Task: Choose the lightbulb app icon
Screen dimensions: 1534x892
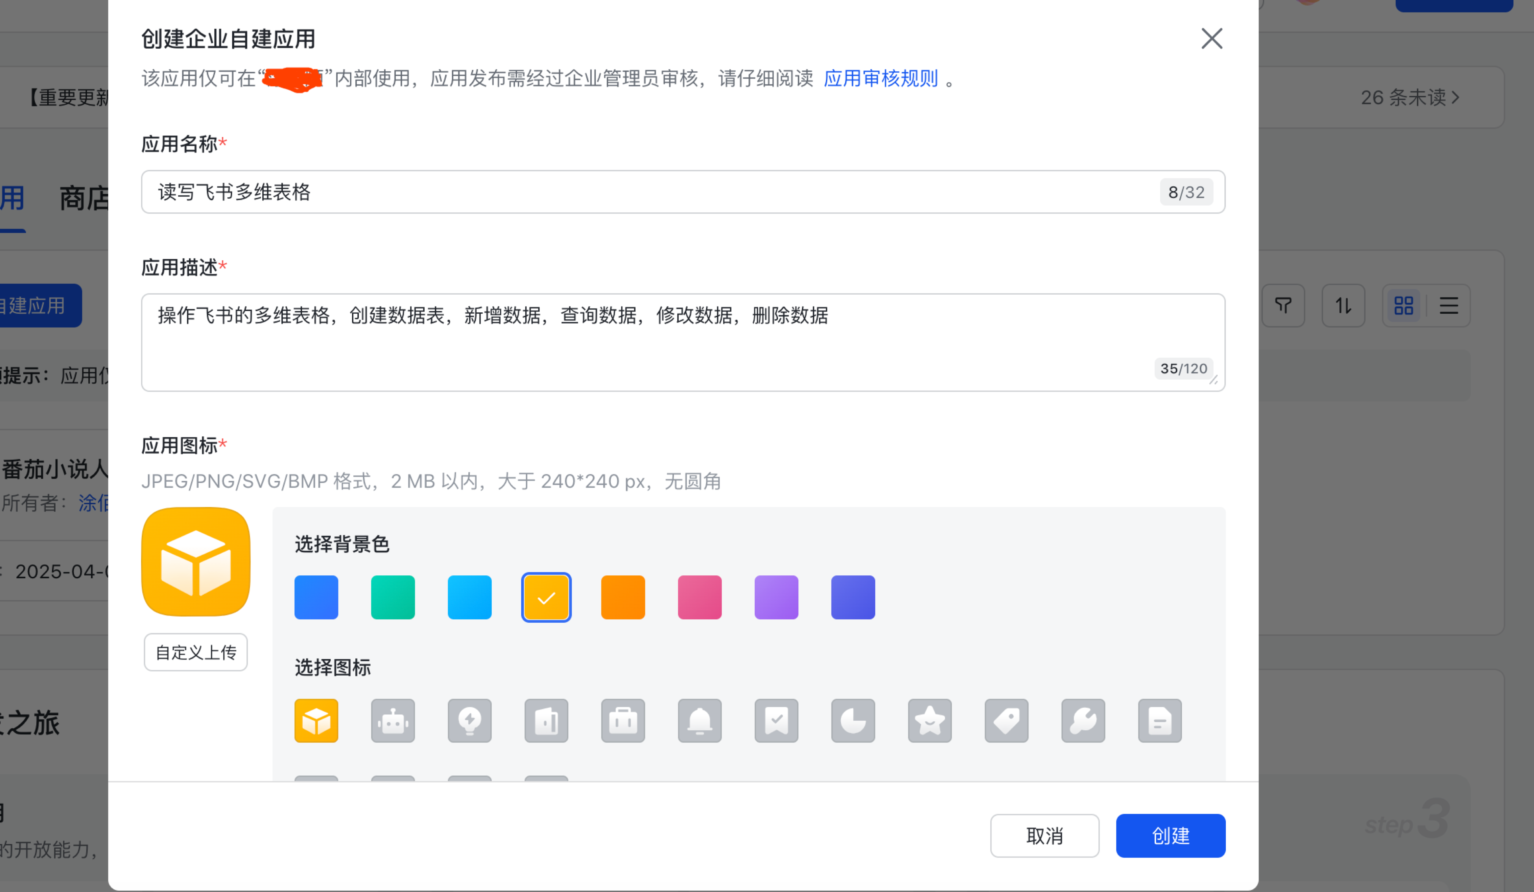Action: tap(469, 720)
